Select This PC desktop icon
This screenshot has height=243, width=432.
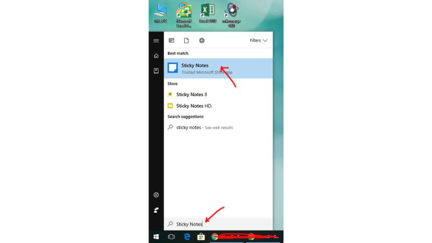[160, 13]
